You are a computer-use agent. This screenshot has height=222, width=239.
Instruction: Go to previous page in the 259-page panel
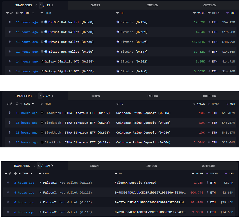tap(34, 166)
